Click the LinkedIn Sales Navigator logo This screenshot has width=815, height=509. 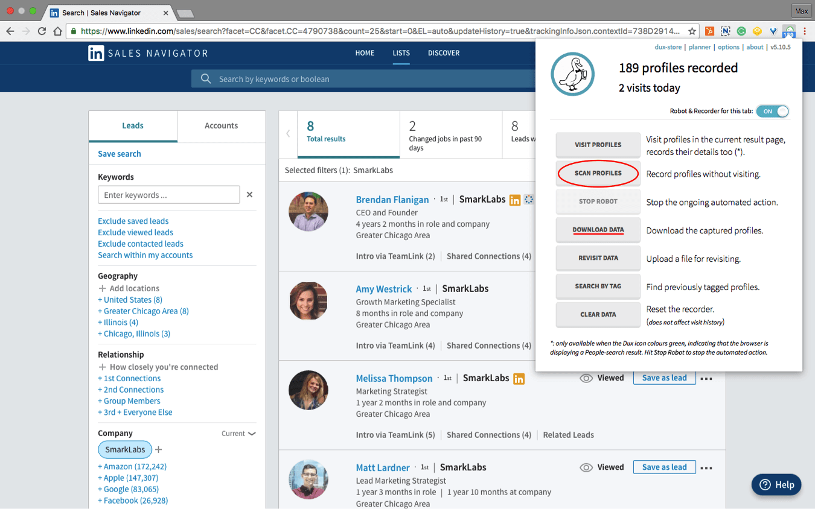click(x=148, y=53)
